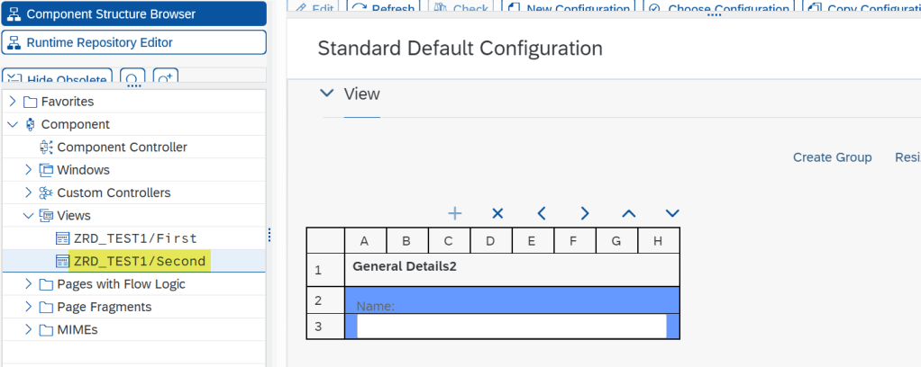The width and height of the screenshot is (921, 367).
Task: Click the left arrow icon above the grid
Action: coord(542,213)
